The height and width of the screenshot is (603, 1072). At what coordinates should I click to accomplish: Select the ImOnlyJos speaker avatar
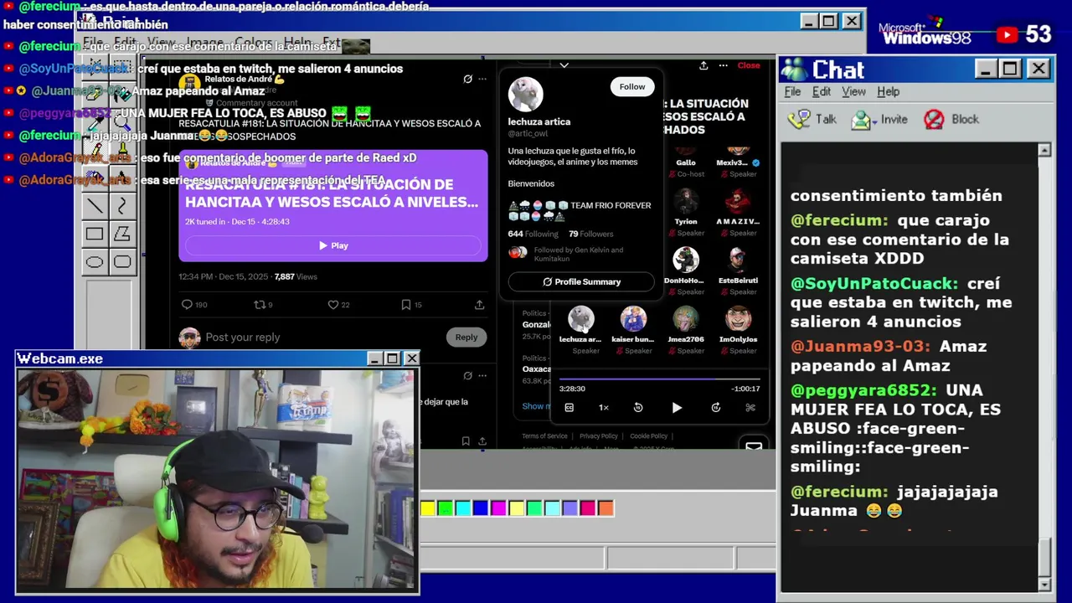pos(738,318)
